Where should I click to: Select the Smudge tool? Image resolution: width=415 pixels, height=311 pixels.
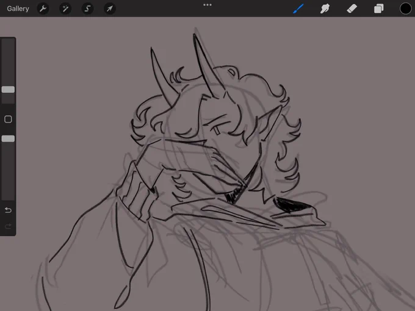pos(325,9)
